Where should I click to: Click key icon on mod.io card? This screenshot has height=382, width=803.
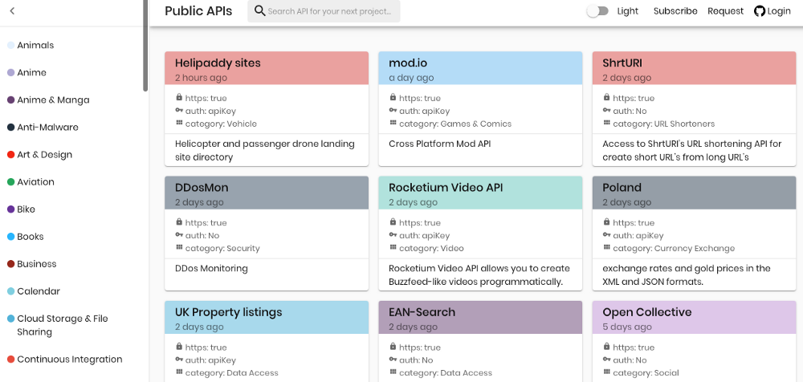point(393,110)
